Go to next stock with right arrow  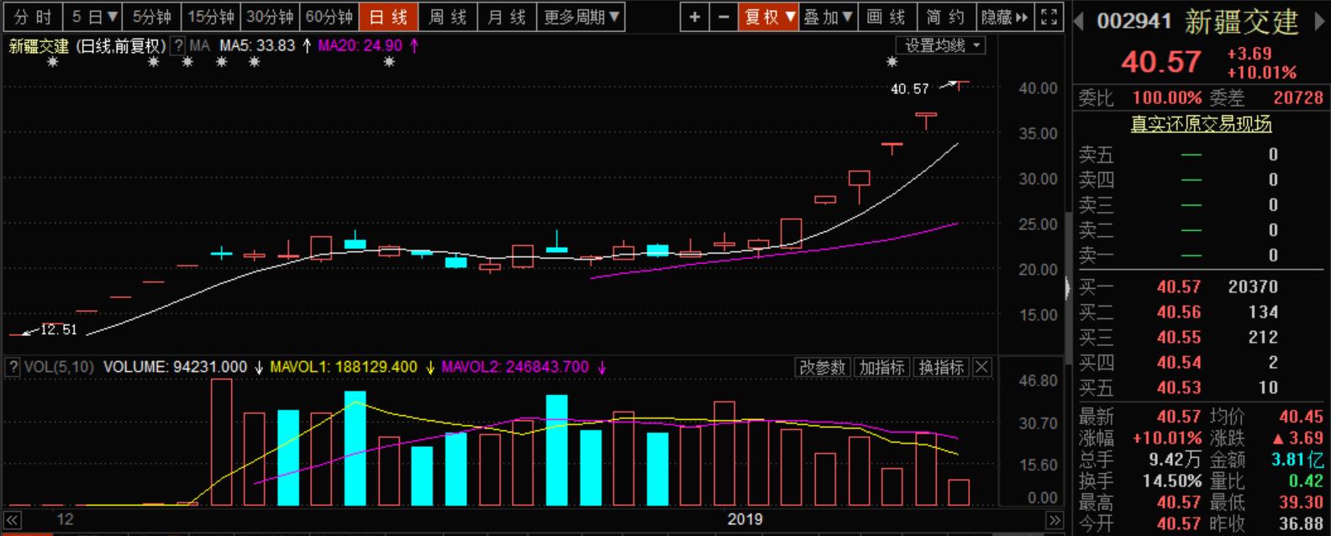point(1318,22)
